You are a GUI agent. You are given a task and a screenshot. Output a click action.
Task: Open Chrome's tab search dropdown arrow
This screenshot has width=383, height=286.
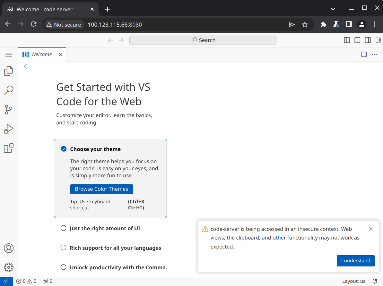[x=333, y=9]
